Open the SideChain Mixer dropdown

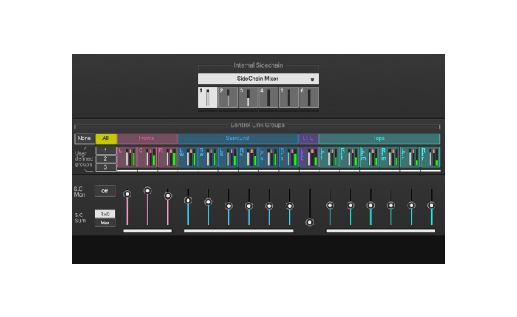click(x=258, y=79)
